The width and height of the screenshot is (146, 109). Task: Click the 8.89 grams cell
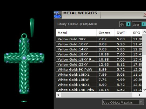point(106,69)
